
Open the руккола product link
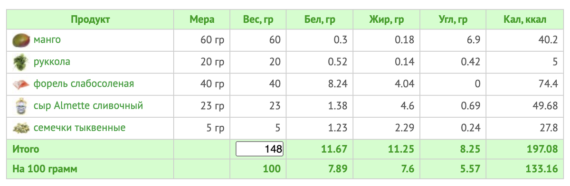click(52, 62)
